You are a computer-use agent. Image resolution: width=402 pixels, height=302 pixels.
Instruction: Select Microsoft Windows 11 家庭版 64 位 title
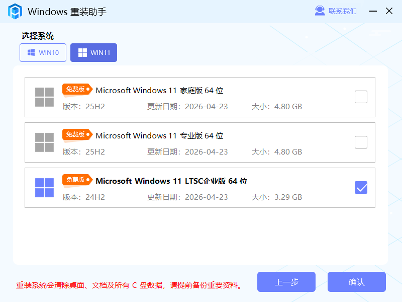point(159,91)
